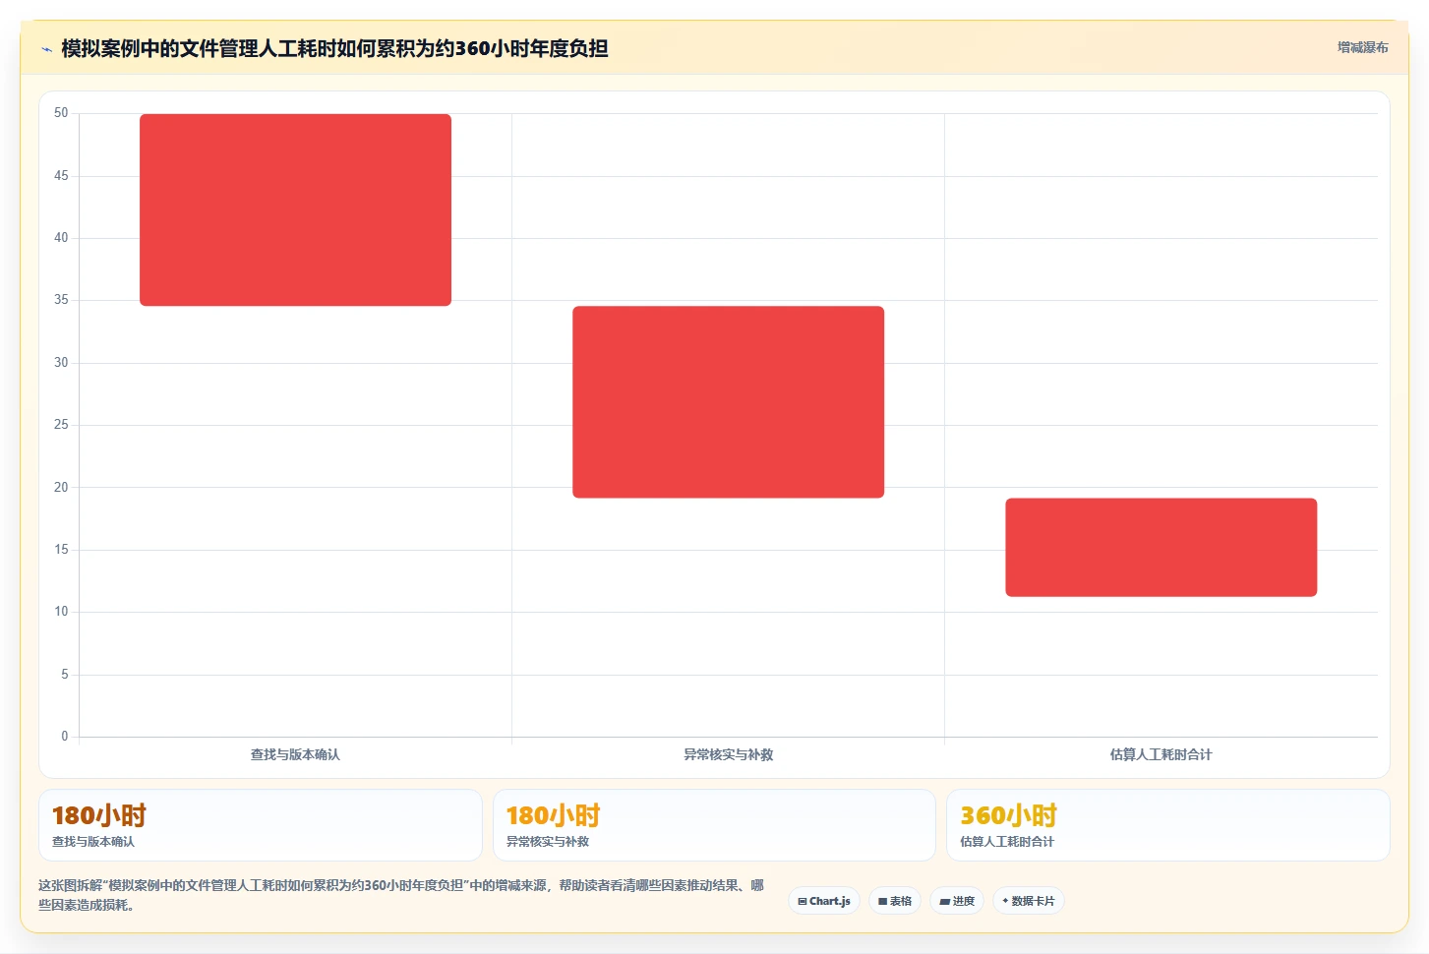This screenshot has height=954, width=1429.
Task: Select the red bar for 查找与版本确认
Action: (295, 209)
